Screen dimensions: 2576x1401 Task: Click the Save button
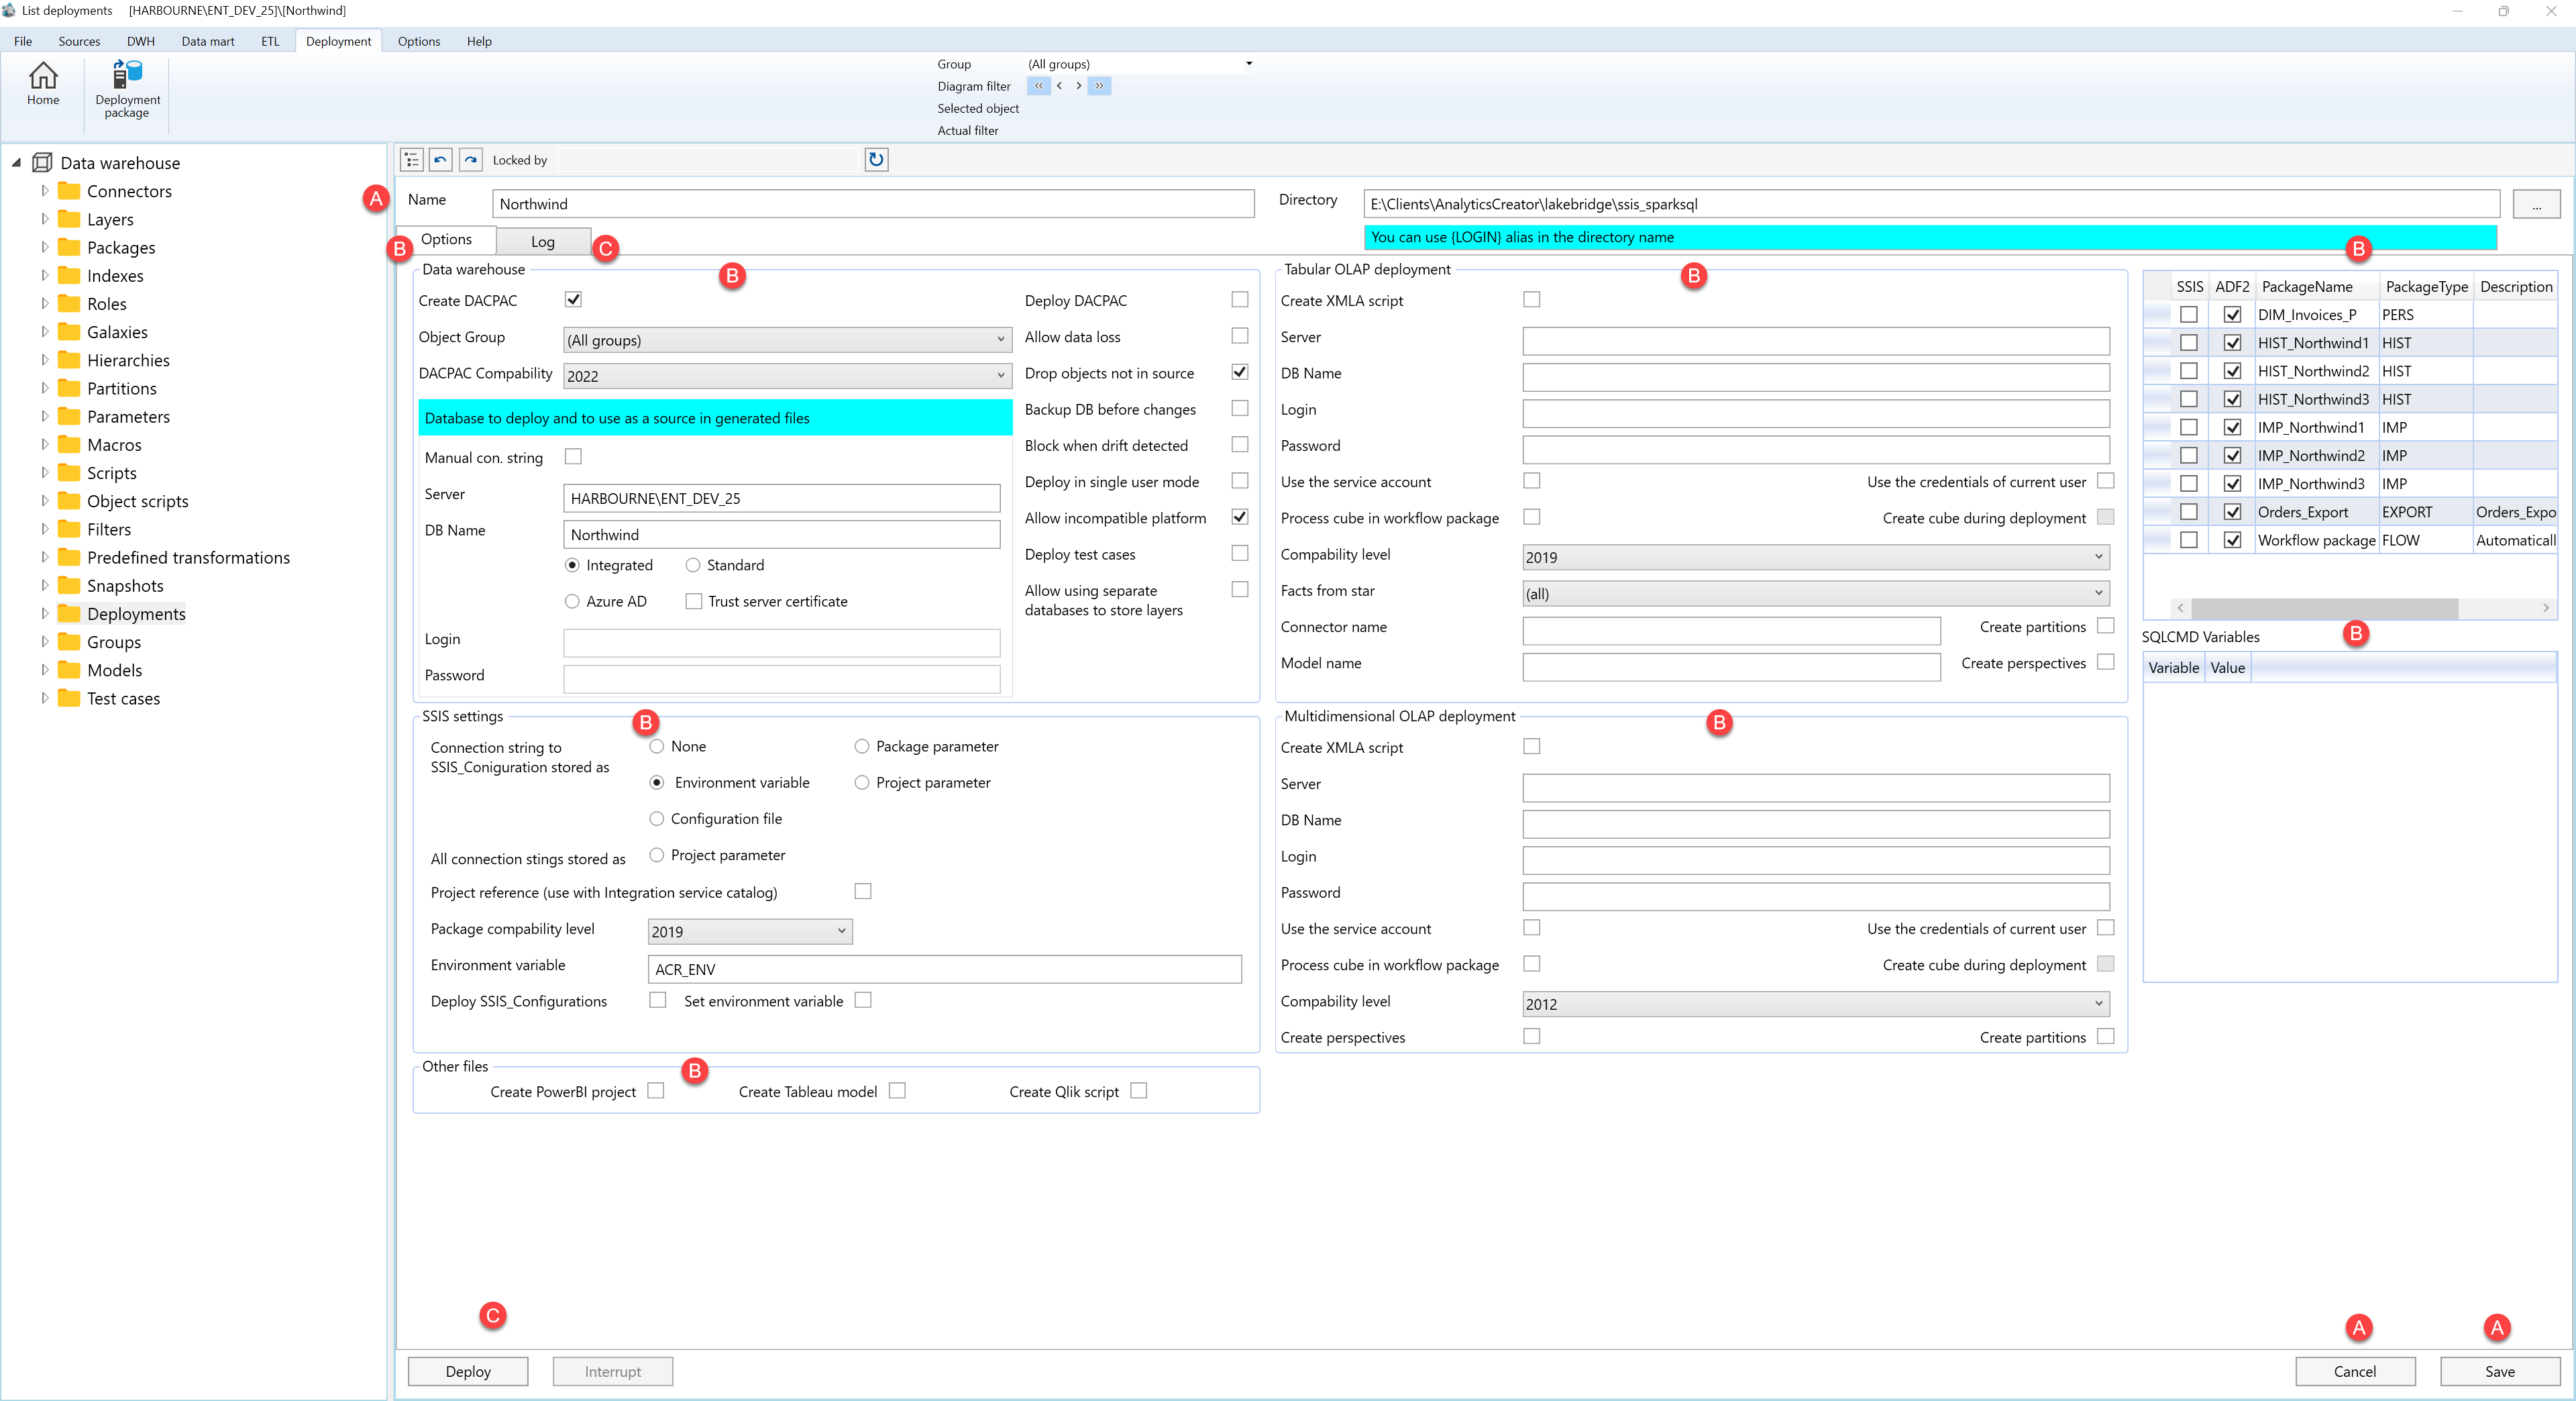(2500, 1371)
